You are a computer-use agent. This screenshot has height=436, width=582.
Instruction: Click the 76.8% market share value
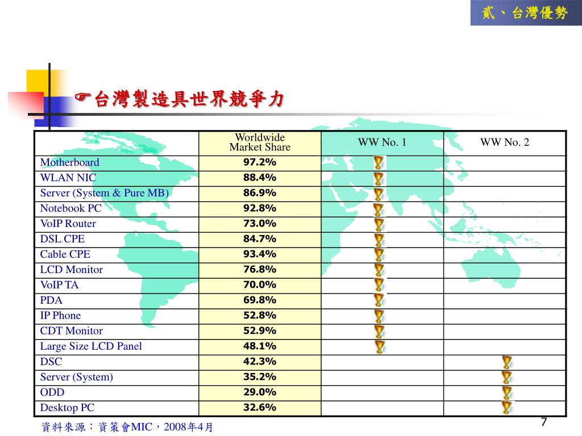pyautogui.click(x=260, y=270)
